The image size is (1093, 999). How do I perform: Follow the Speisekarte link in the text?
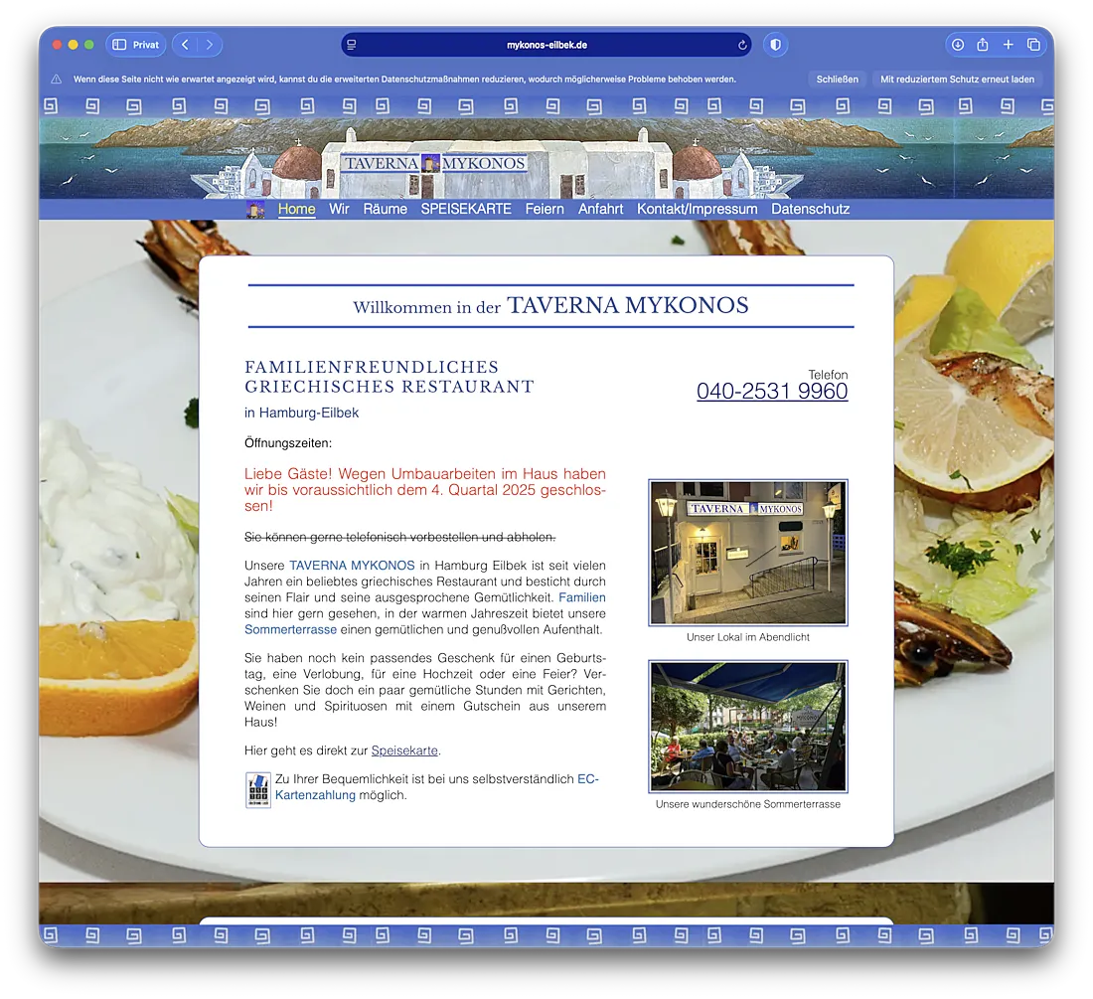point(404,750)
